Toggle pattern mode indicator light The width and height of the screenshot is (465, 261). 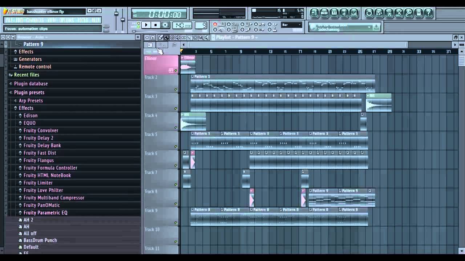click(138, 23)
